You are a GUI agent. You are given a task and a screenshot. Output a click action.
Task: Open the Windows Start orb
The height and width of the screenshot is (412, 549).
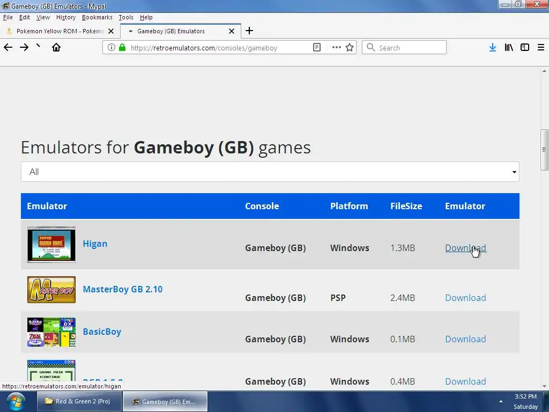[x=16, y=401]
